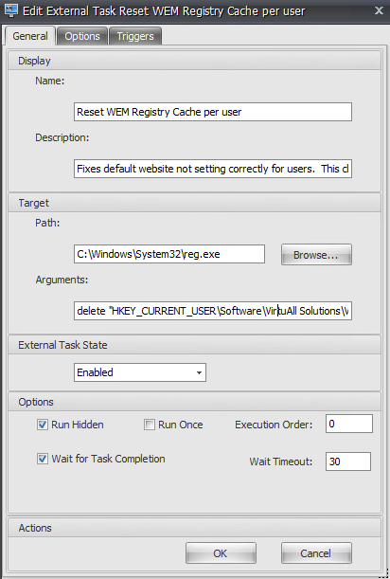Screen dimensions: 390x579
Task: Confirm changes with the OK button
Action: tap(221, 553)
